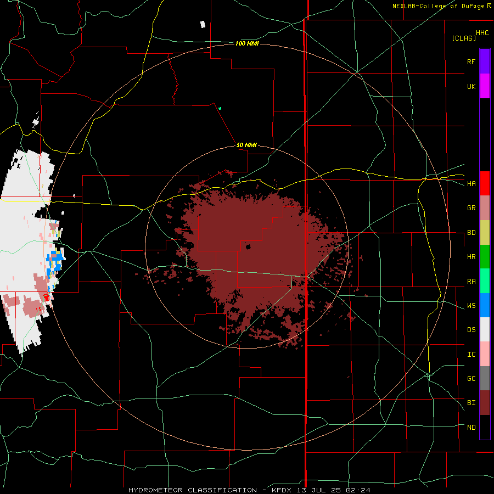494x494 pixels.
Task: Click the '13 JUL 25' date text
Action: [319, 490]
